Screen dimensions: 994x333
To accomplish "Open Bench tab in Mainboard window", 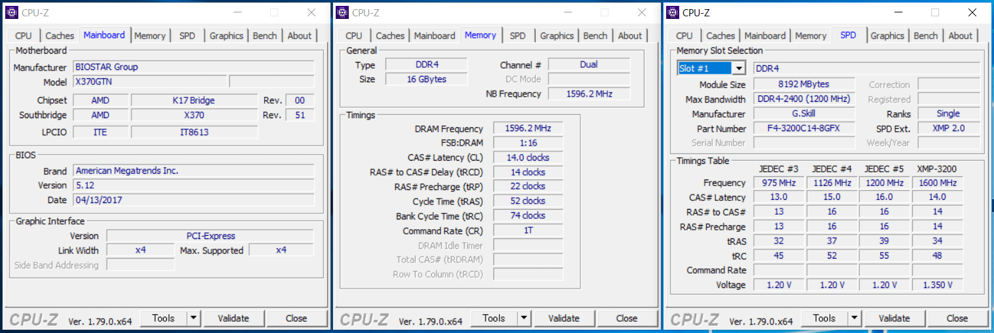I will pyautogui.click(x=265, y=36).
